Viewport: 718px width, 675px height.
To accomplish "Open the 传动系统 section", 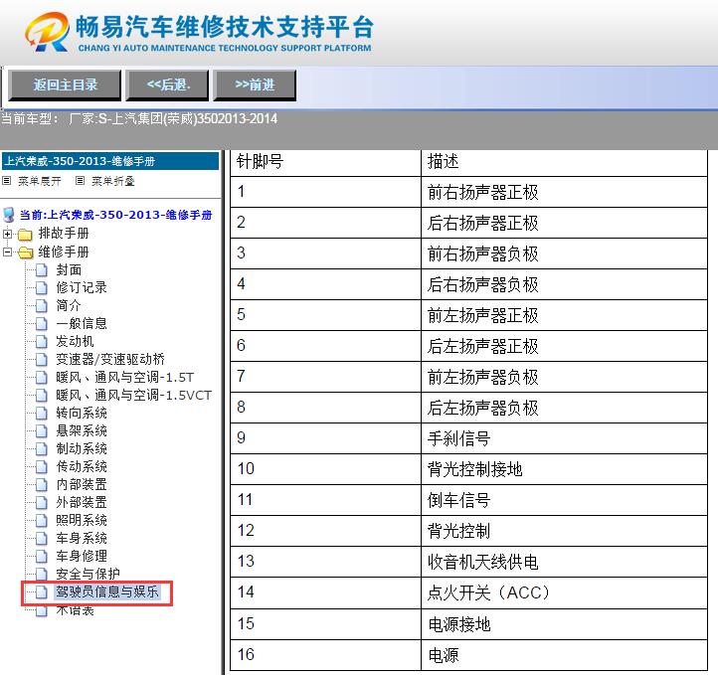I will pyautogui.click(x=82, y=466).
